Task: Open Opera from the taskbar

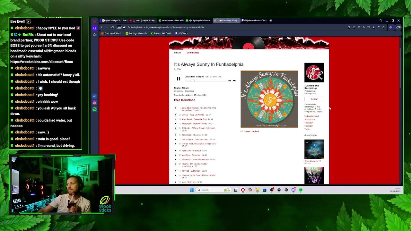Action: click(x=243, y=190)
